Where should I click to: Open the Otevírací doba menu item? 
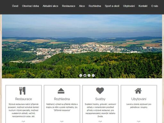click(30, 6)
